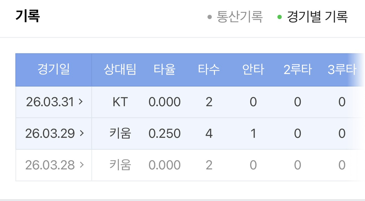Screen dimensions: 365x201
Task: Click the 3루타 column header
Action: [342, 69]
